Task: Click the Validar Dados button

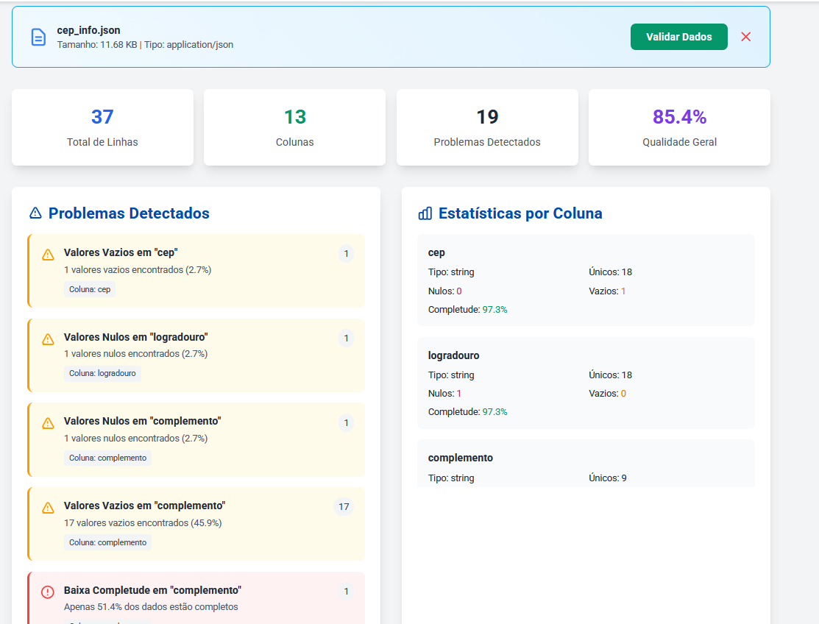Action: tap(678, 37)
